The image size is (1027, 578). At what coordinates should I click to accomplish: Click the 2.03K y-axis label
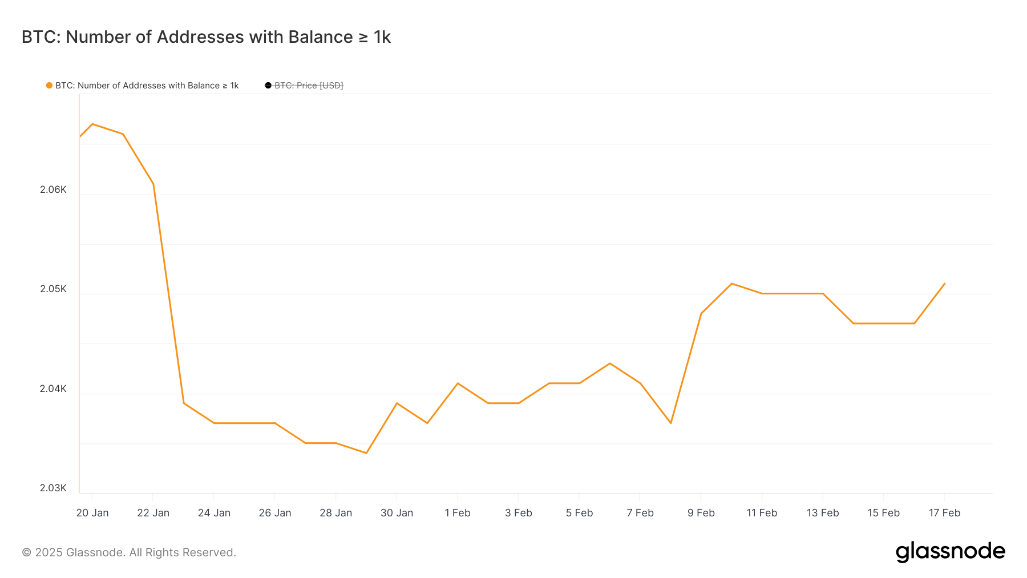click(x=53, y=488)
